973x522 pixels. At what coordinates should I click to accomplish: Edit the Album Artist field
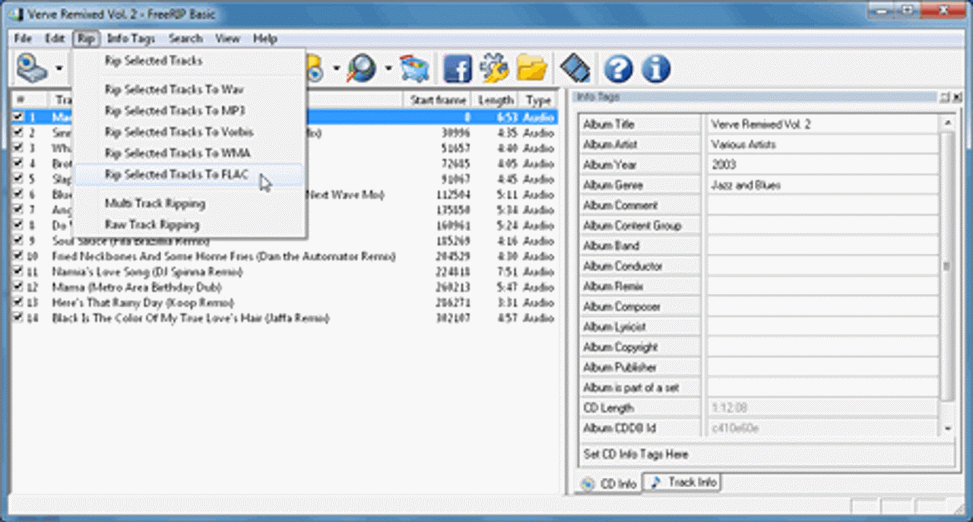823,144
